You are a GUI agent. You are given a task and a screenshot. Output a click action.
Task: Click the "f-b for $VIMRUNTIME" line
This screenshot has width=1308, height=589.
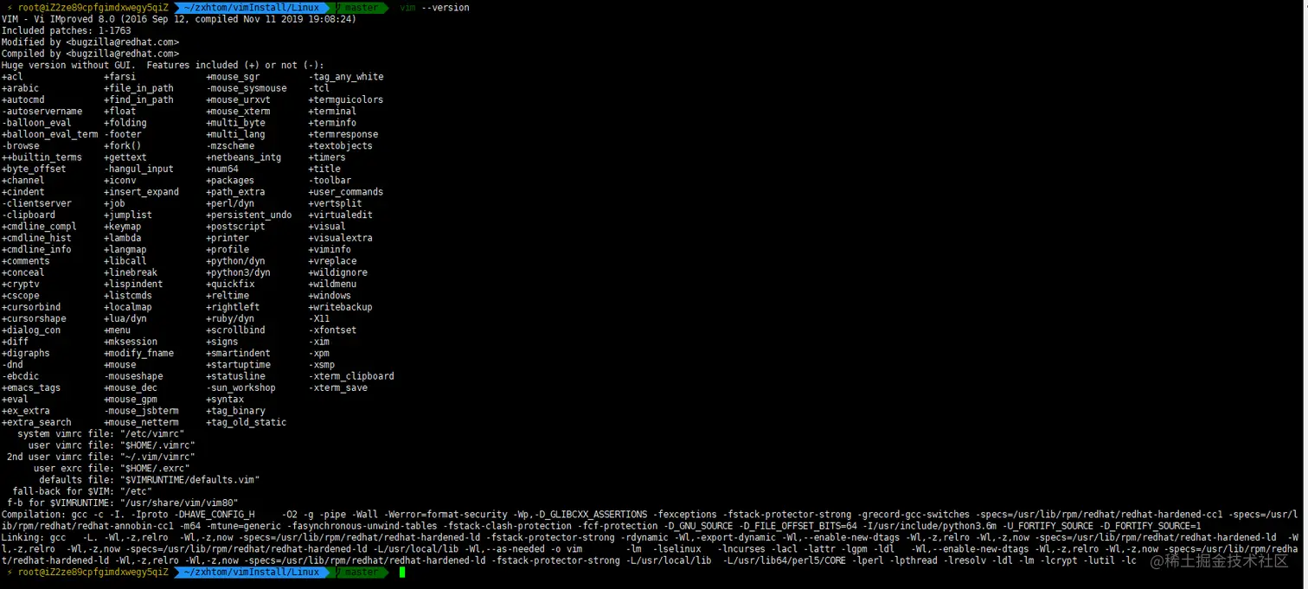(x=122, y=503)
